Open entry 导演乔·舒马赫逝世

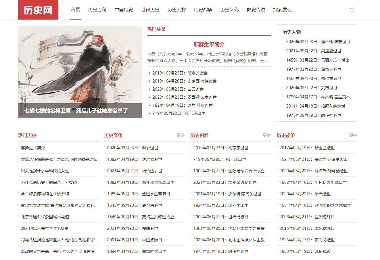314,171
